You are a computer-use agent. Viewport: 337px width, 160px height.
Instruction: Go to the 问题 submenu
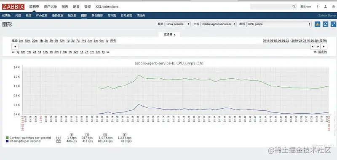click(18, 16)
